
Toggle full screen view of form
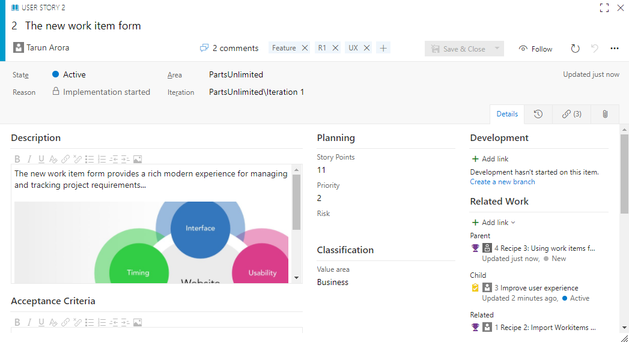pyautogui.click(x=604, y=8)
